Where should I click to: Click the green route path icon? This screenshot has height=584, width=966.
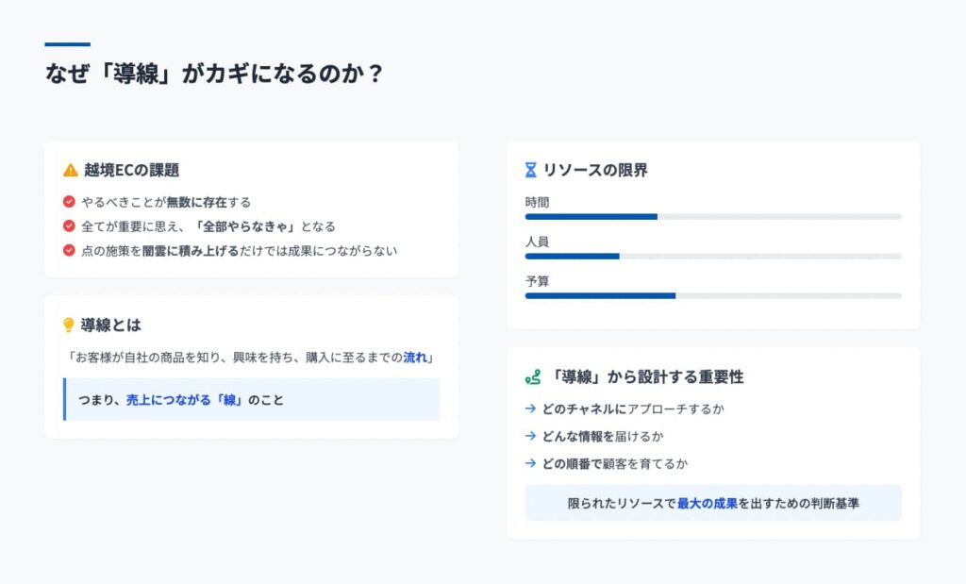tap(533, 377)
